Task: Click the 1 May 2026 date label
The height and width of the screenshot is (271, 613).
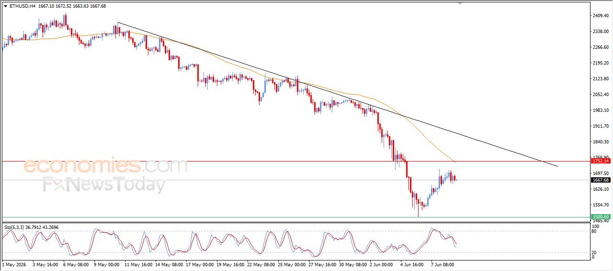Action: [15, 264]
